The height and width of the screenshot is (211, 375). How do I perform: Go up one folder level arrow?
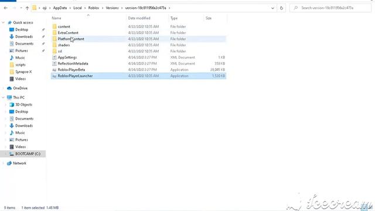coord(28,8)
